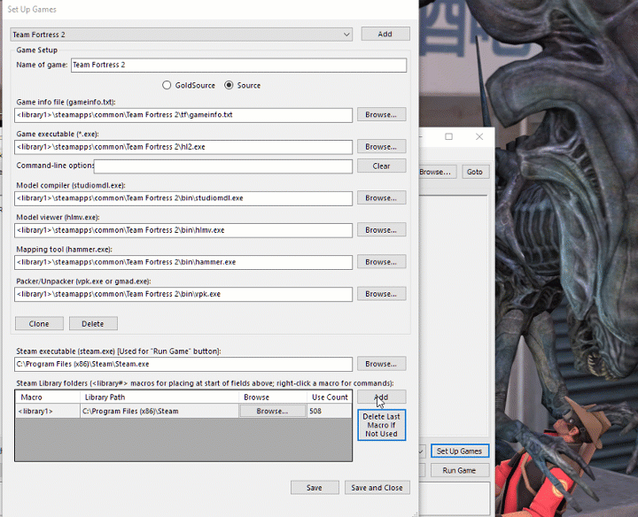Browse for the Game info file
The width and height of the screenshot is (638, 517).
[381, 114]
